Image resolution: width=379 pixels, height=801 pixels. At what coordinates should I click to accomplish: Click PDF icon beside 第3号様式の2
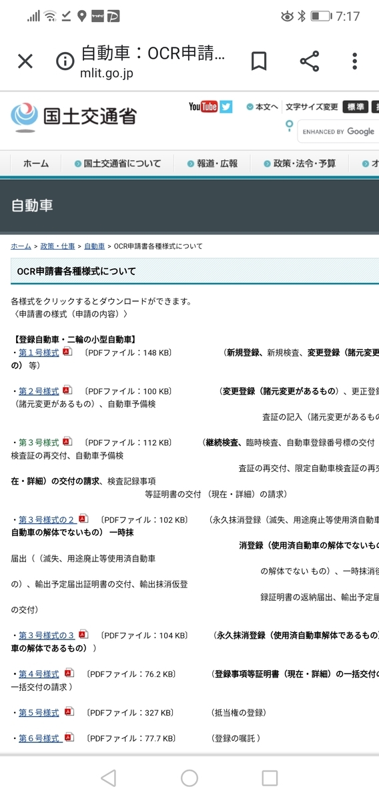coord(83,519)
